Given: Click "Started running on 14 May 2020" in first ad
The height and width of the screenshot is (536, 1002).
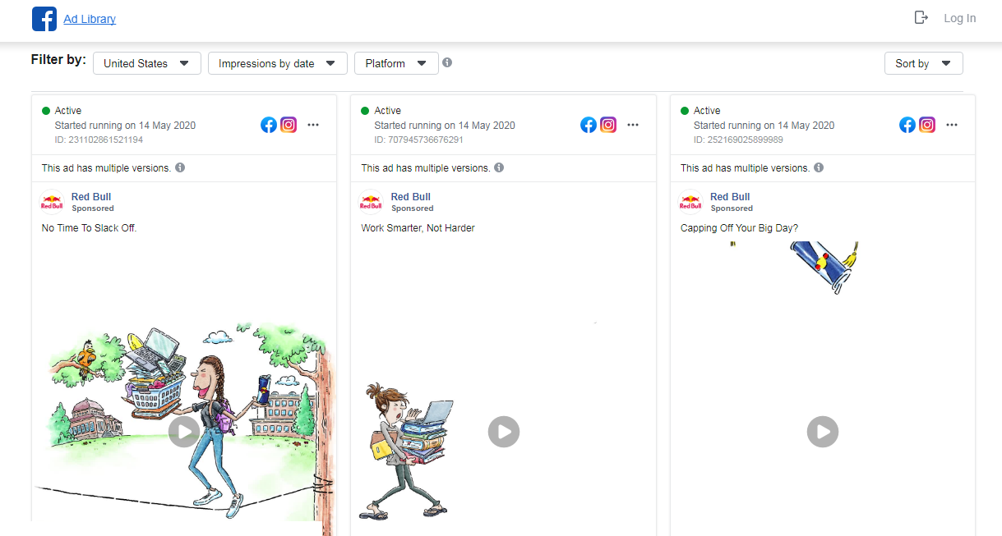Looking at the screenshot, I should click(x=125, y=126).
